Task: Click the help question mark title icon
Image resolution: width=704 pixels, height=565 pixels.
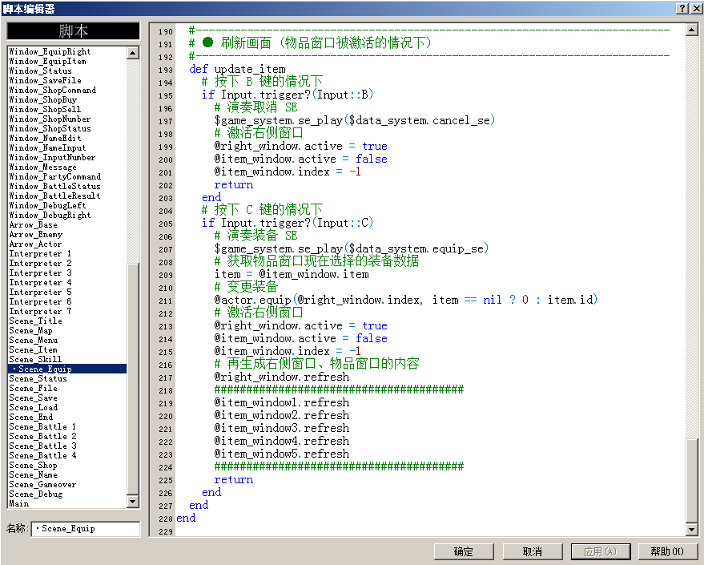Action: (682, 9)
